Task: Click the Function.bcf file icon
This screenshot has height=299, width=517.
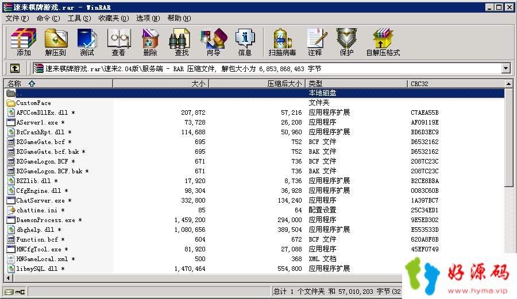Action: point(11,239)
